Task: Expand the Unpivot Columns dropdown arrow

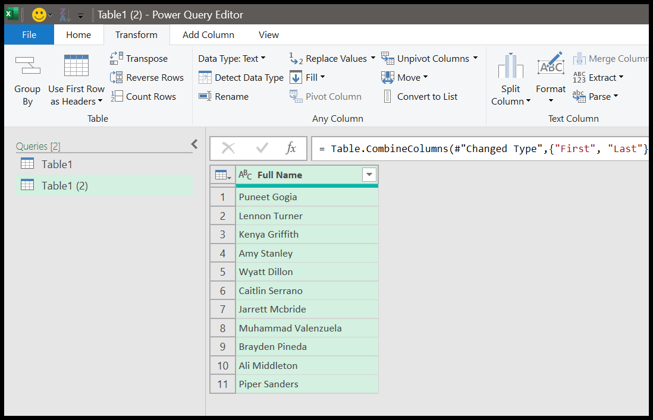Action: pos(475,58)
